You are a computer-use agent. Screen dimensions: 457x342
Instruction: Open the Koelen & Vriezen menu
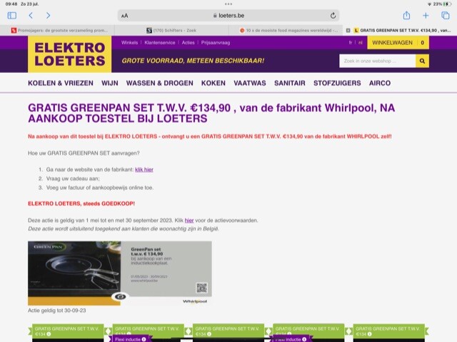tap(61, 83)
